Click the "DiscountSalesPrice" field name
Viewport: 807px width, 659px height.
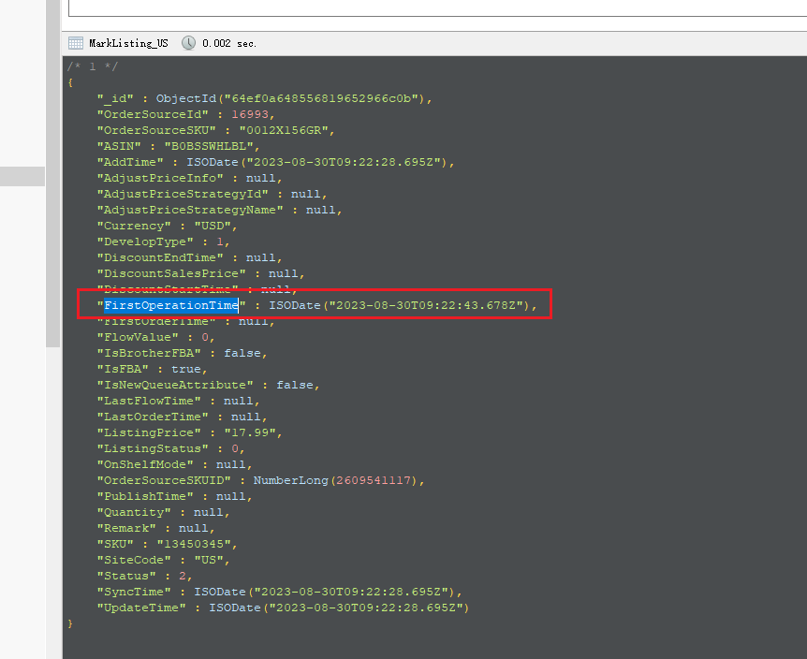coord(171,273)
